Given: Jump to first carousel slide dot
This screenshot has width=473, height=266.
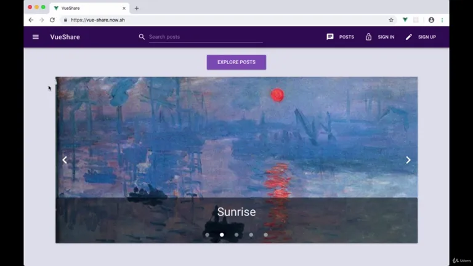Looking at the screenshot, I should (x=207, y=235).
